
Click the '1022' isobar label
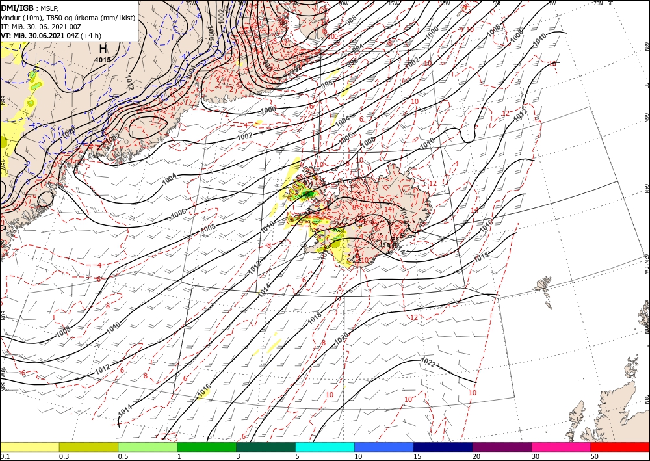(428, 362)
